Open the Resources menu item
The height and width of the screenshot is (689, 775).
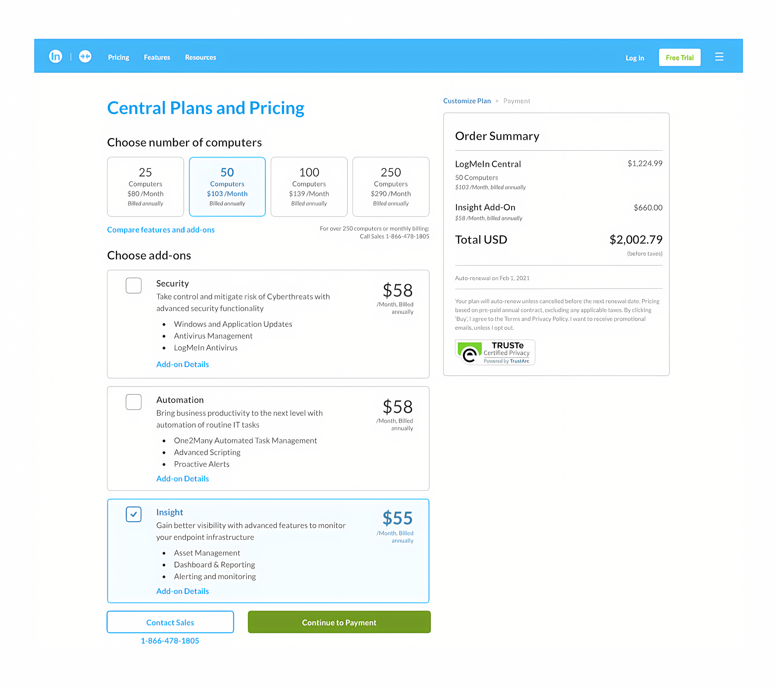pyautogui.click(x=200, y=57)
